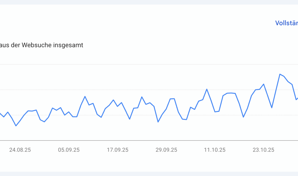
Task: Click the lowest dip near 24.08.25
Action: pos(16,126)
